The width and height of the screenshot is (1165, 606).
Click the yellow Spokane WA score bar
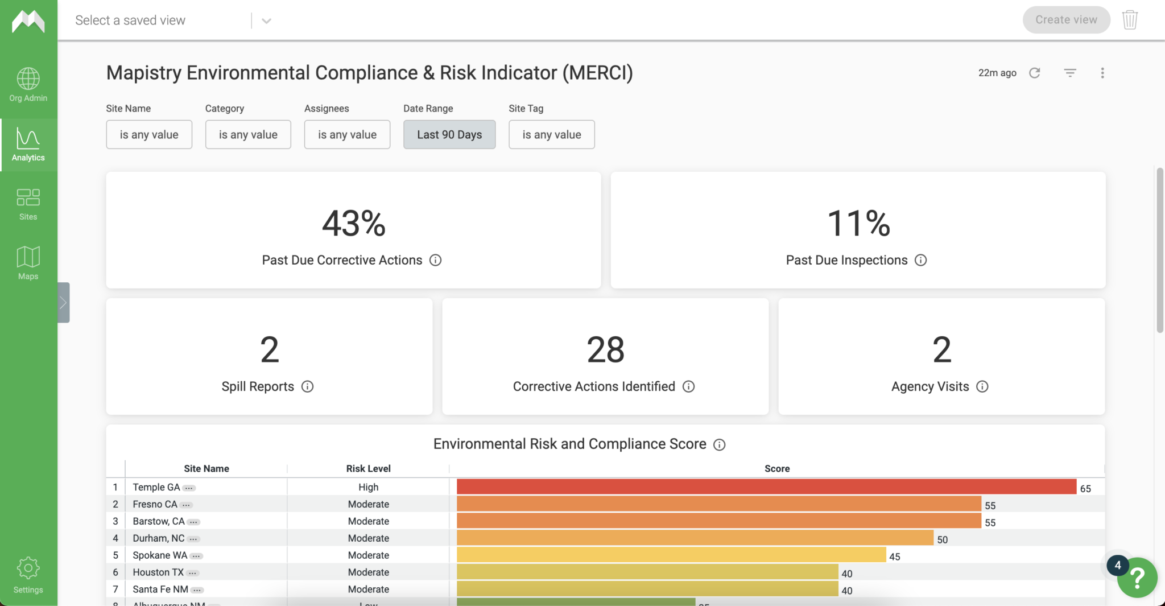(x=671, y=554)
